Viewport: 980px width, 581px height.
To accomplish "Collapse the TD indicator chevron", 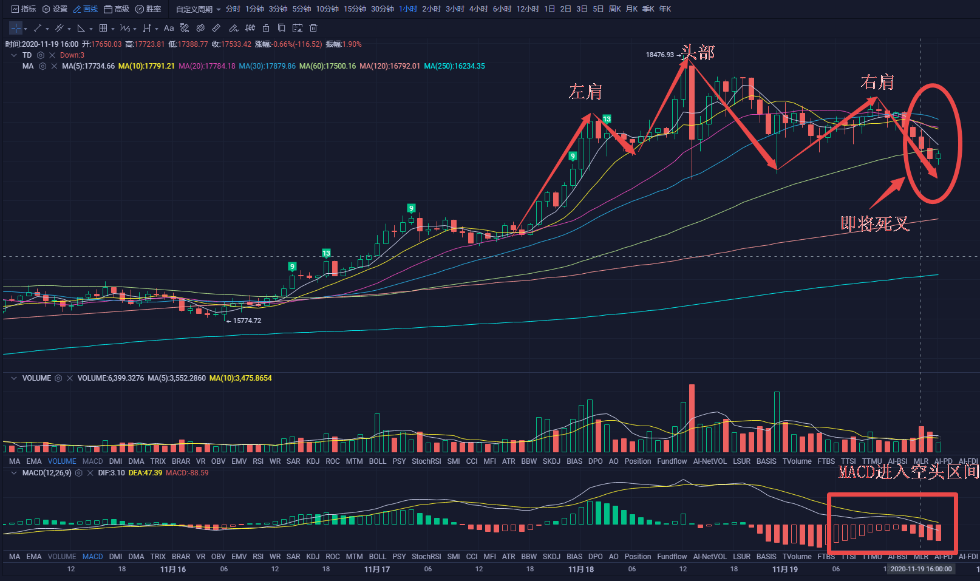I will pyautogui.click(x=14, y=55).
